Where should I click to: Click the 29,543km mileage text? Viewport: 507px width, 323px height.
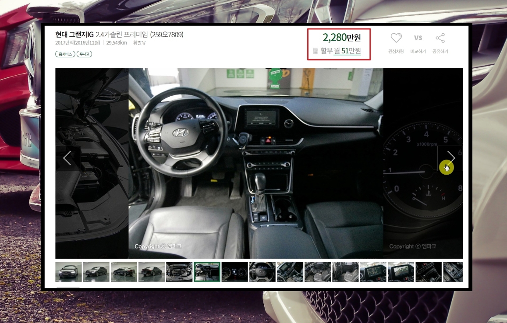click(117, 42)
